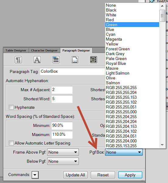Expand the Frame Above Pgf dropdown
Screen dimensions: 168x183
[63, 152]
